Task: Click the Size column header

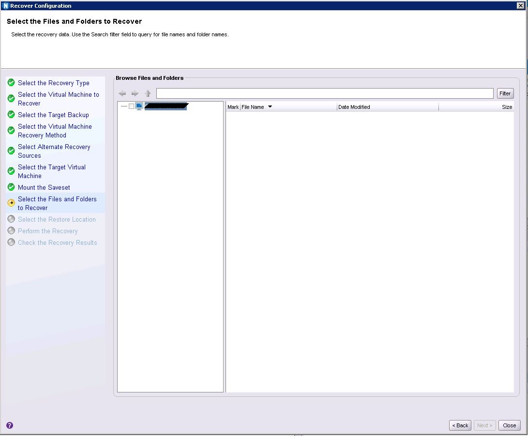Action: tap(477, 107)
